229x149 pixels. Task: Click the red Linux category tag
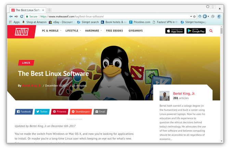point(26,63)
